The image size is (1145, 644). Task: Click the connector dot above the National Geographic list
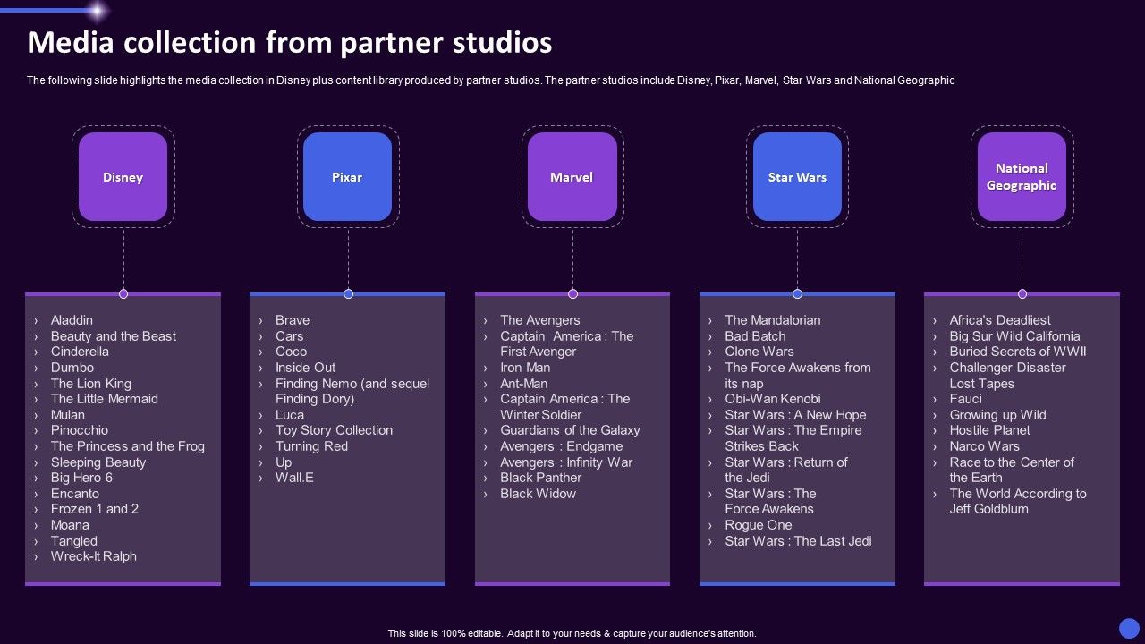[x=1022, y=294]
